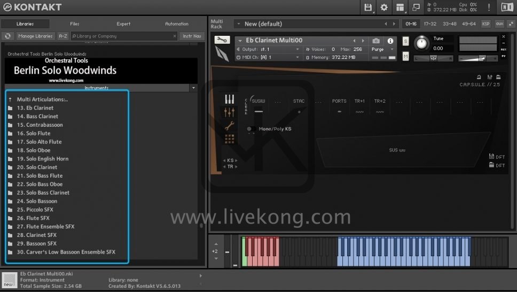Switch to Files tab
The width and height of the screenshot is (517, 292).
coord(75,24)
